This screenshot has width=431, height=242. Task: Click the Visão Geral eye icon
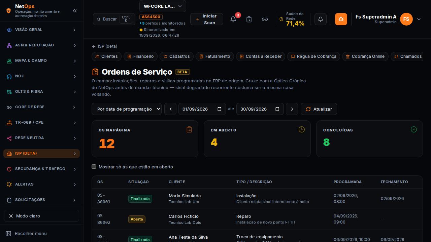(x=9, y=30)
